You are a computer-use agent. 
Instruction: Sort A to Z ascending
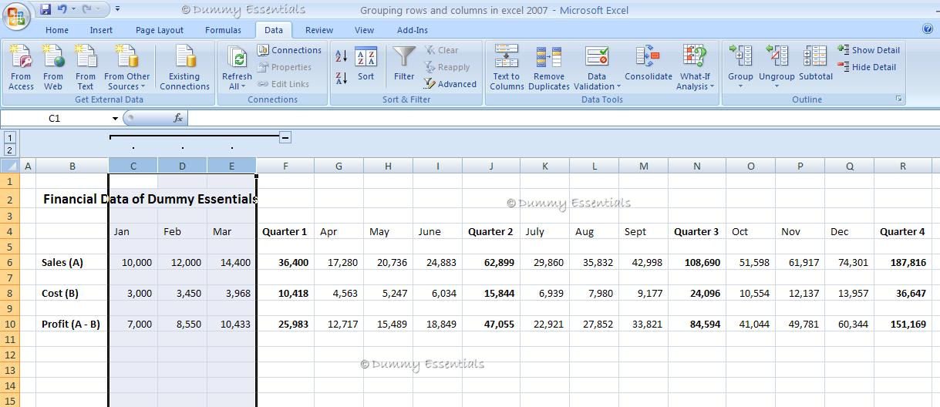(342, 56)
